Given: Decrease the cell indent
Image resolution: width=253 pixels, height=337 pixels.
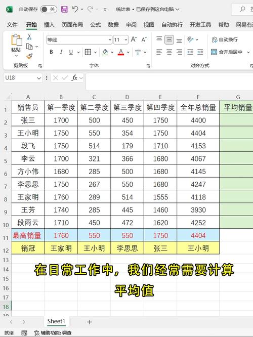Looking at the screenshot, I should 190,52.
